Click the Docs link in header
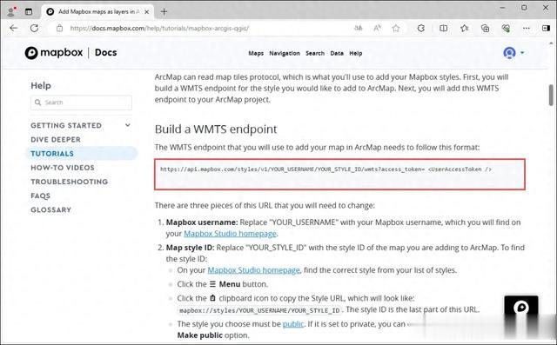The image size is (557, 345). [x=106, y=52]
